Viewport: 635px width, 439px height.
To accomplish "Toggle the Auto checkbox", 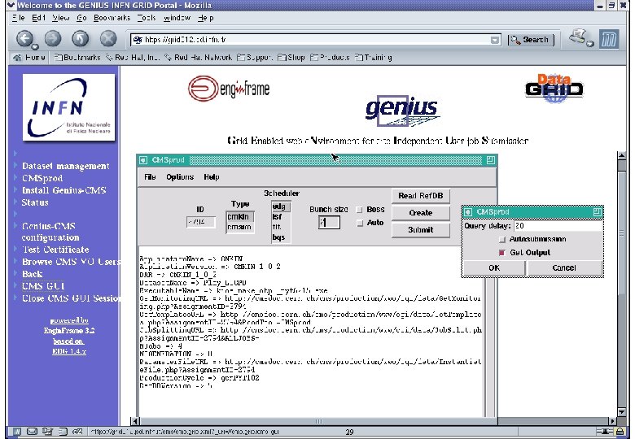I will (360, 223).
